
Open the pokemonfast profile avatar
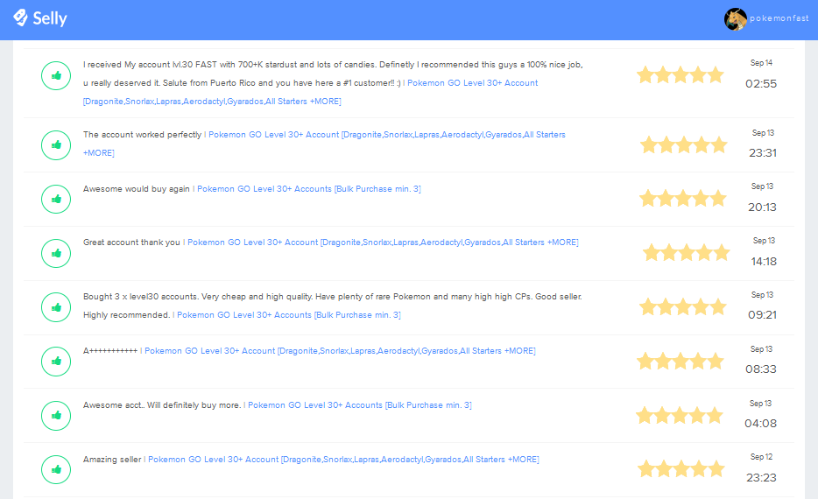735,19
